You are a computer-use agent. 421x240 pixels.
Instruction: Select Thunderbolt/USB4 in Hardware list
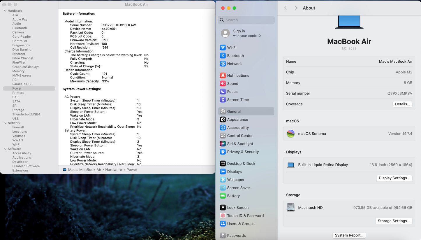point(26,114)
